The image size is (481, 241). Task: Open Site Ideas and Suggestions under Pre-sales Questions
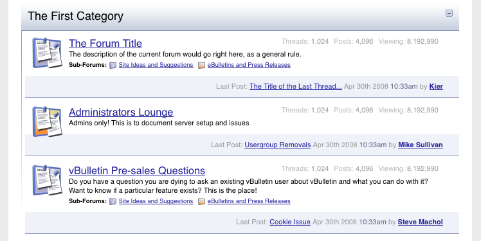(x=156, y=201)
